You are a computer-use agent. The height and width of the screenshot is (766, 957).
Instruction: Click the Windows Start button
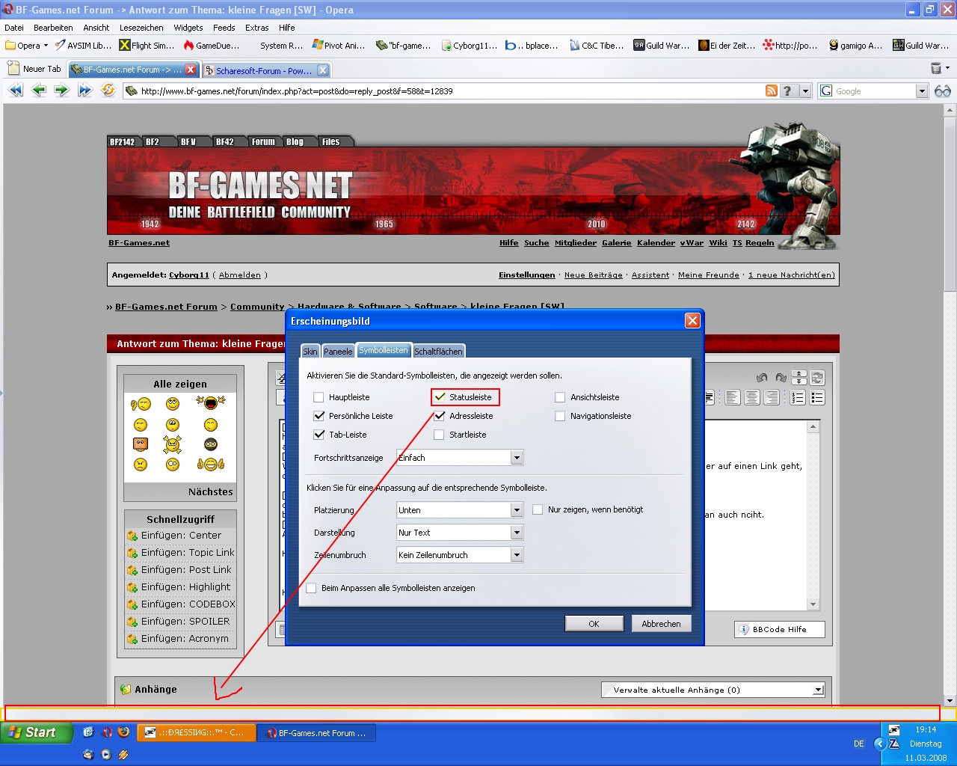pyautogui.click(x=36, y=733)
